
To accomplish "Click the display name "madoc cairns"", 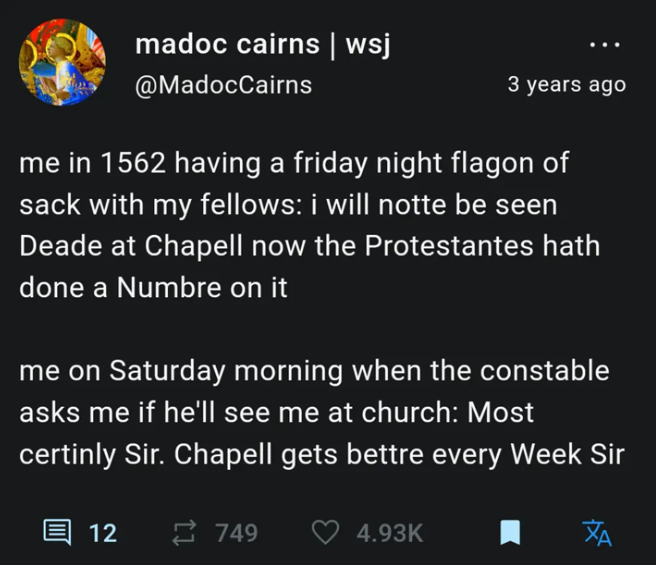I will (227, 45).
